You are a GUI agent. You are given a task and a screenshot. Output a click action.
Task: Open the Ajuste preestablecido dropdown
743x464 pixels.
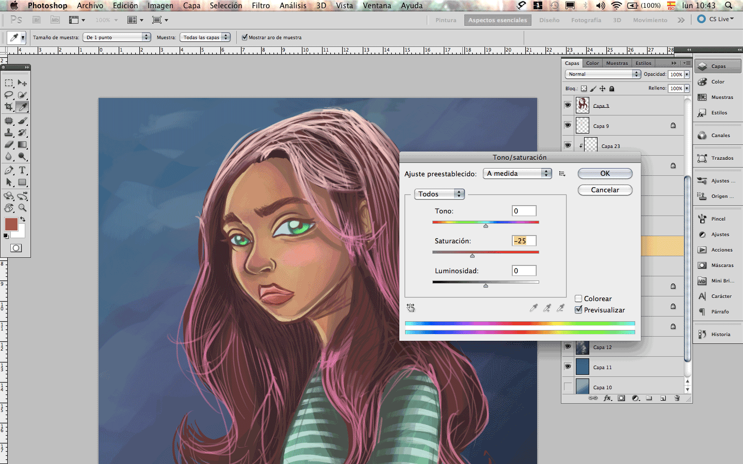518,173
